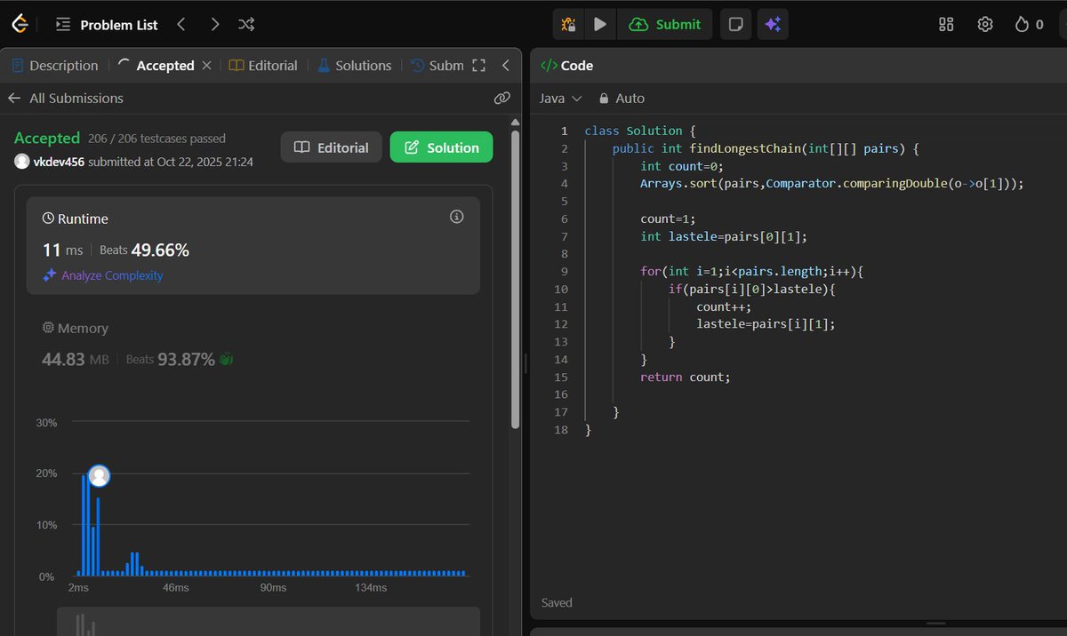Click the green Solution button
Viewport: 1067px width, 636px height.
[441, 147]
